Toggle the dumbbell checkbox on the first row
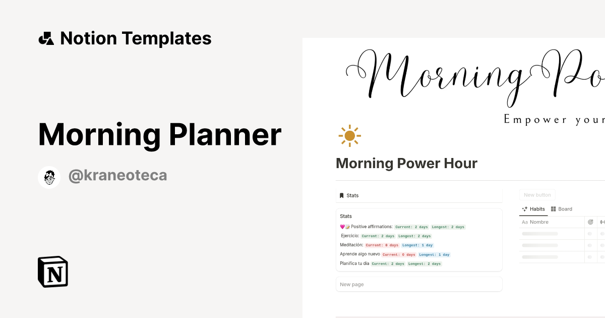This screenshot has height=318, width=605. pos(602,234)
